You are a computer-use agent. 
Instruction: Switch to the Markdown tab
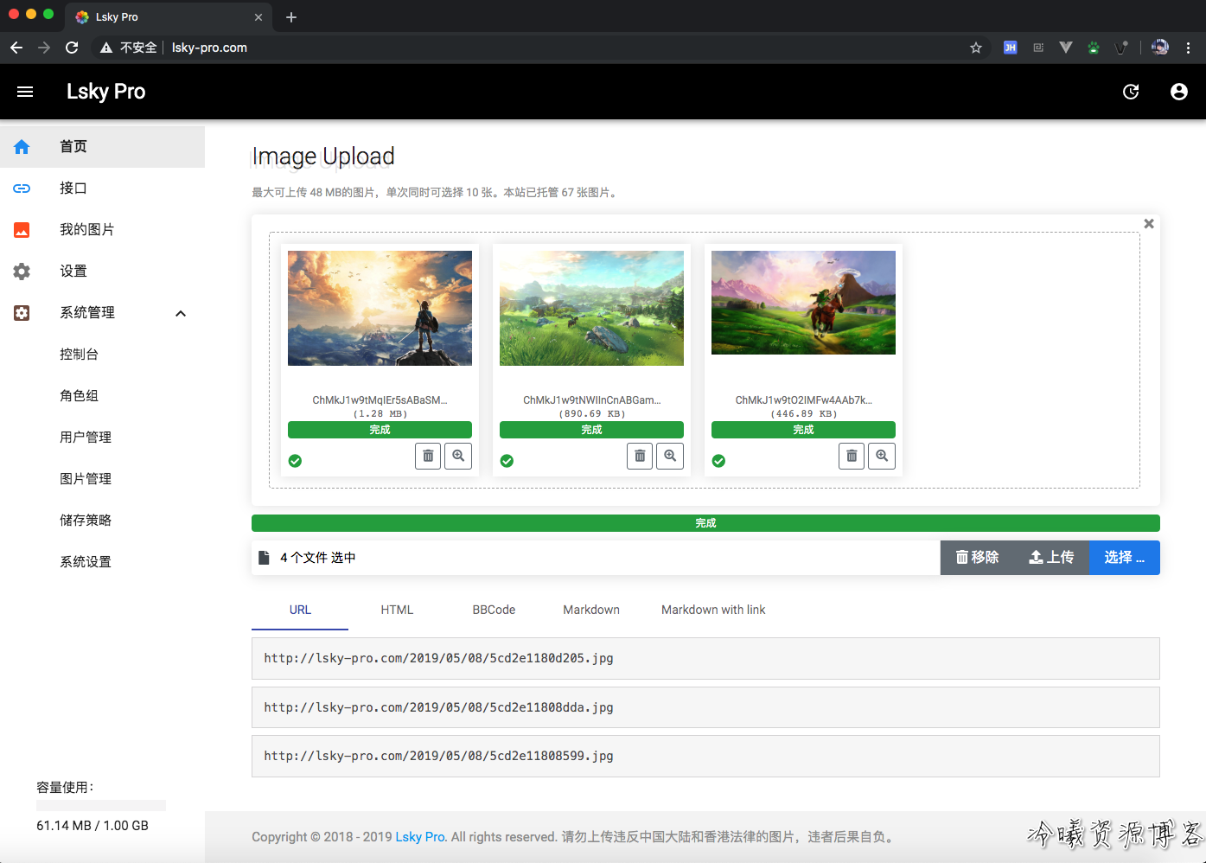click(591, 610)
